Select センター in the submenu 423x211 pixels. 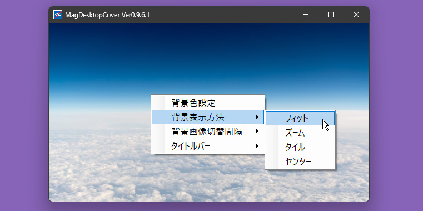[300, 162]
